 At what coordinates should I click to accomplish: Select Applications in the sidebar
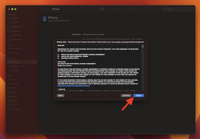17,27
